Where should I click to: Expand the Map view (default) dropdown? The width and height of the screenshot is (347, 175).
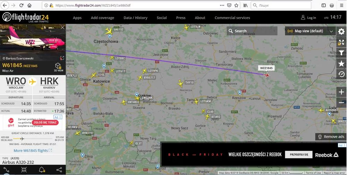tap(310, 31)
